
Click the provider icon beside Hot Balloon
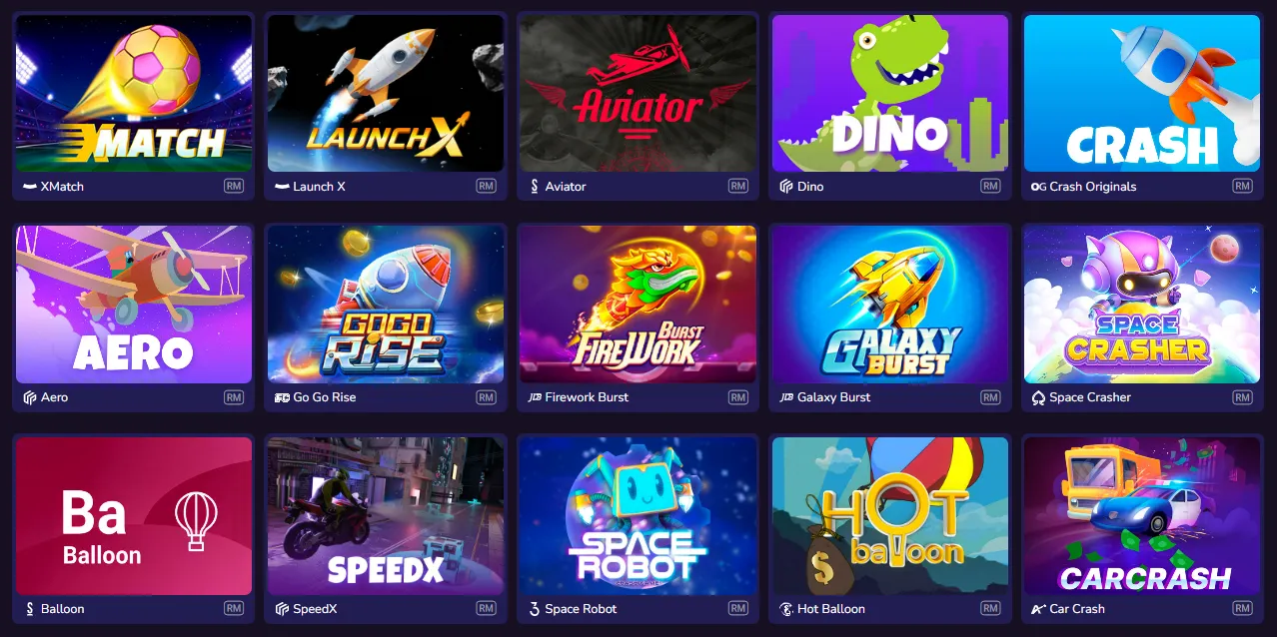785,609
